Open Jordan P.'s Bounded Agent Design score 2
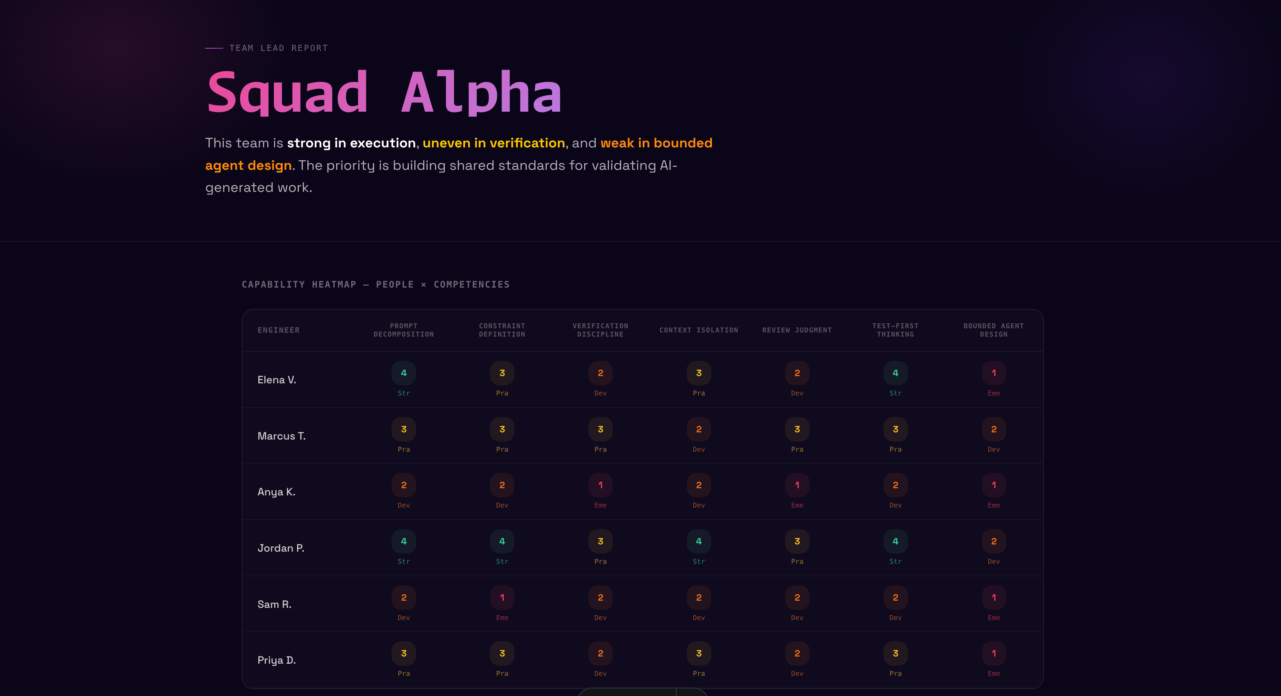Image resolution: width=1281 pixels, height=696 pixels. click(993, 541)
